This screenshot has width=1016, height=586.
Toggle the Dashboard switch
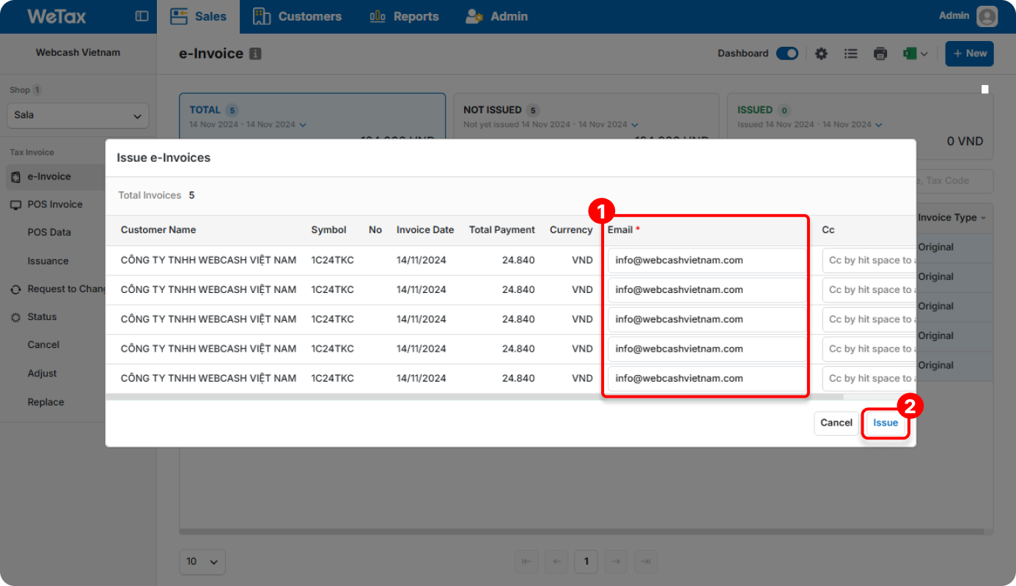[x=787, y=53]
